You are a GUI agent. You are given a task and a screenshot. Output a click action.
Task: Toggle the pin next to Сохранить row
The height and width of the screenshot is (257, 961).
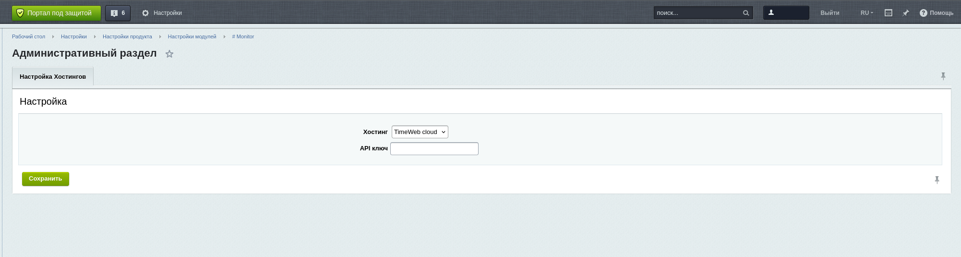(x=937, y=180)
